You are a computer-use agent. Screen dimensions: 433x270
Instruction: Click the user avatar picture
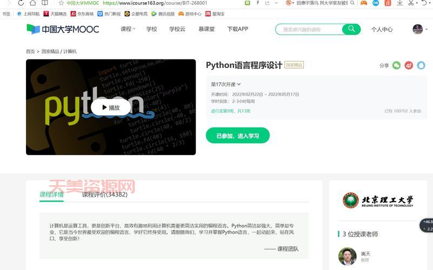click(x=417, y=29)
